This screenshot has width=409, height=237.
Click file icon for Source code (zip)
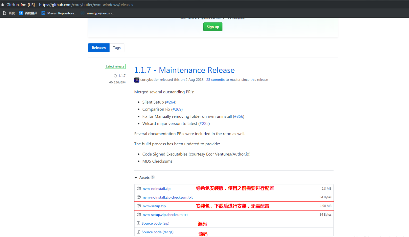coord(139,223)
